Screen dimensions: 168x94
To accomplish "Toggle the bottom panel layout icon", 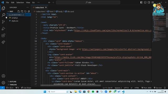I will tap(145, 2).
